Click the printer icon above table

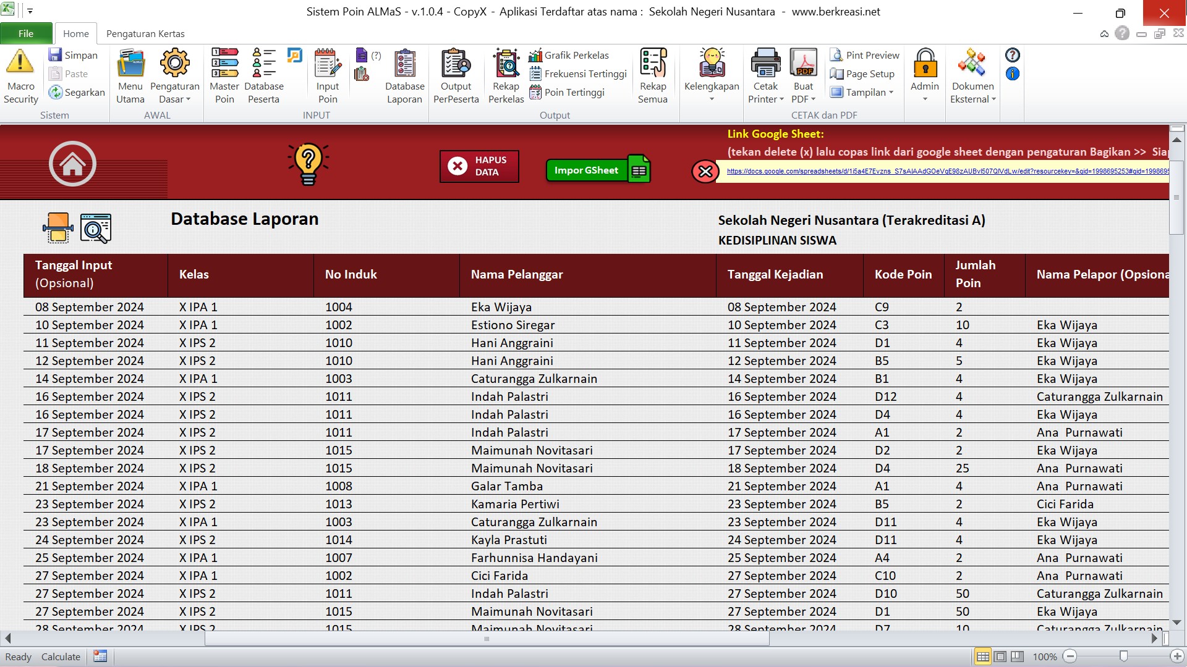pos(57,228)
